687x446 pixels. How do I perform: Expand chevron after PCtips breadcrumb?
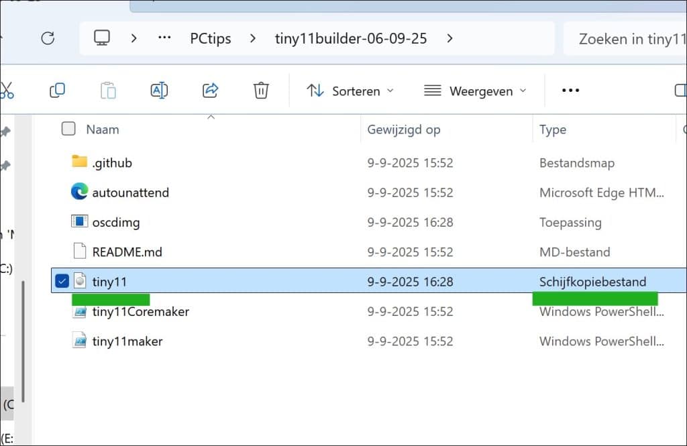click(x=252, y=38)
